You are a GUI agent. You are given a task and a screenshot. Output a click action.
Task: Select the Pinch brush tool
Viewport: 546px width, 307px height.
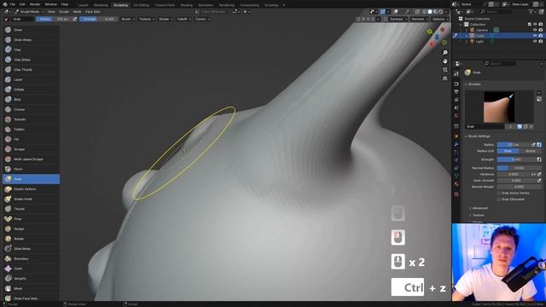click(x=31, y=169)
